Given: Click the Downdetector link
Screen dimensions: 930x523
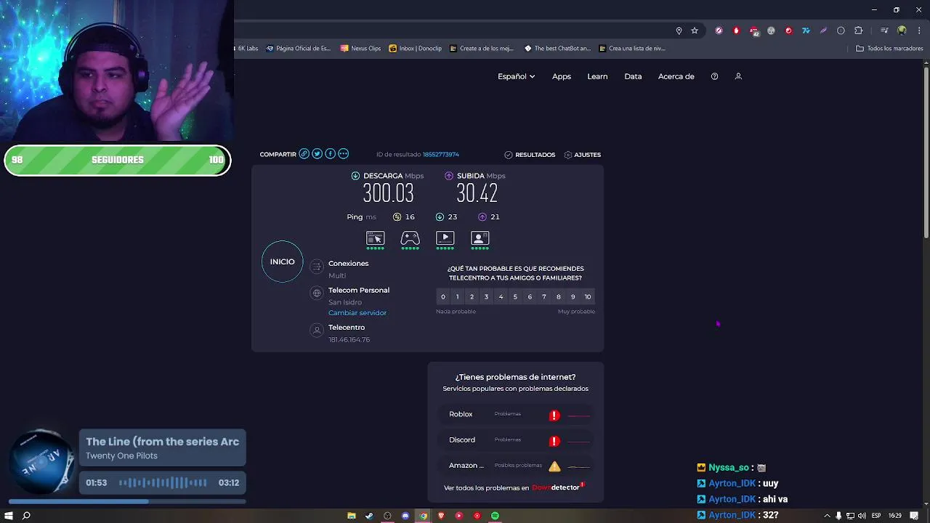Looking at the screenshot, I should click(557, 487).
